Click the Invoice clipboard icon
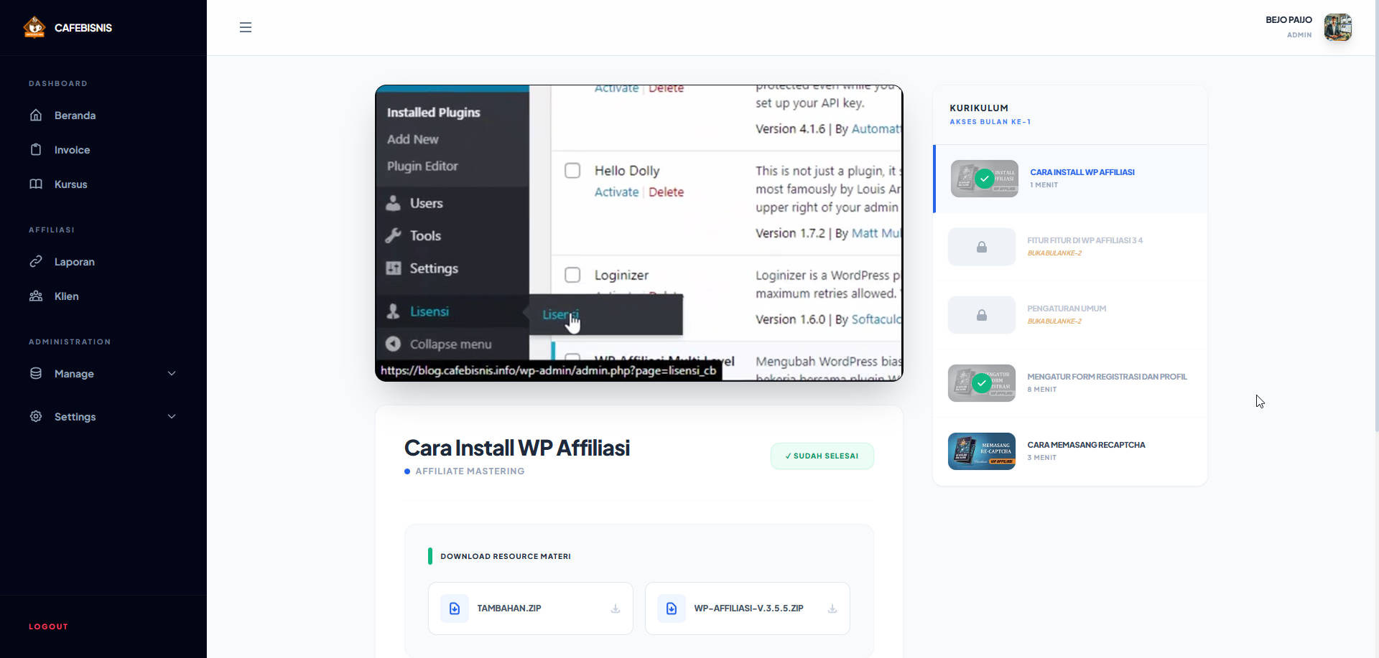 (36, 149)
